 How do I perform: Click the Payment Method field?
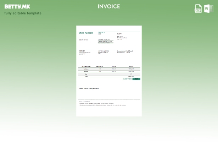point(121,51)
